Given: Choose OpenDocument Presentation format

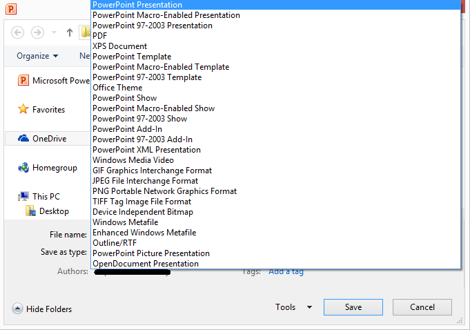Looking at the screenshot, I should 146,264.
